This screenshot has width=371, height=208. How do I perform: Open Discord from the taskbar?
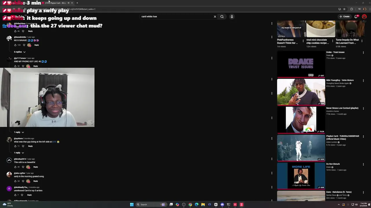[222, 205]
